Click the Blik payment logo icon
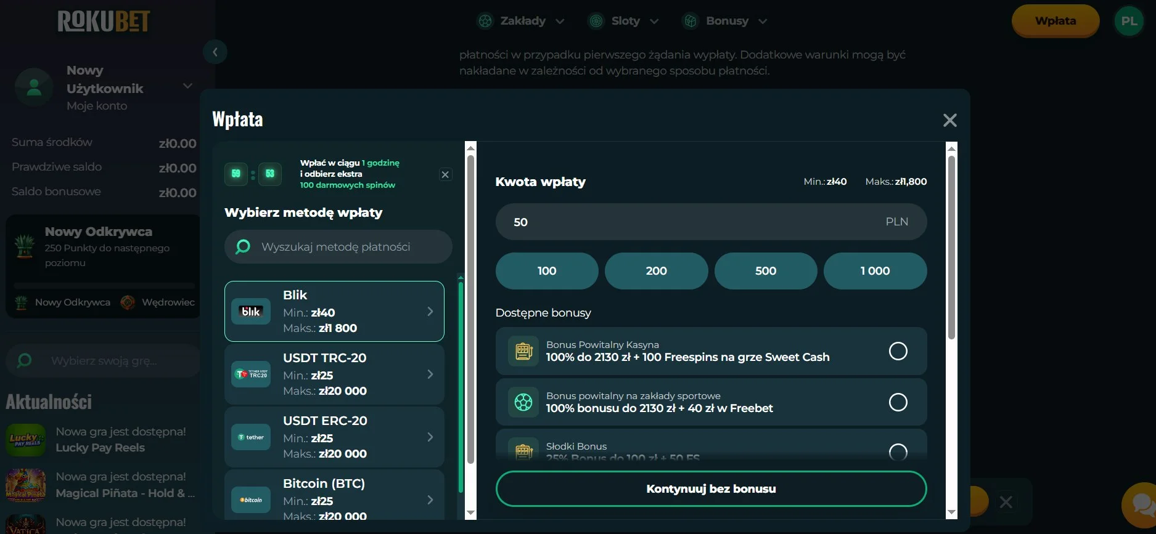This screenshot has height=534, width=1156. pyautogui.click(x=250, y=312)
